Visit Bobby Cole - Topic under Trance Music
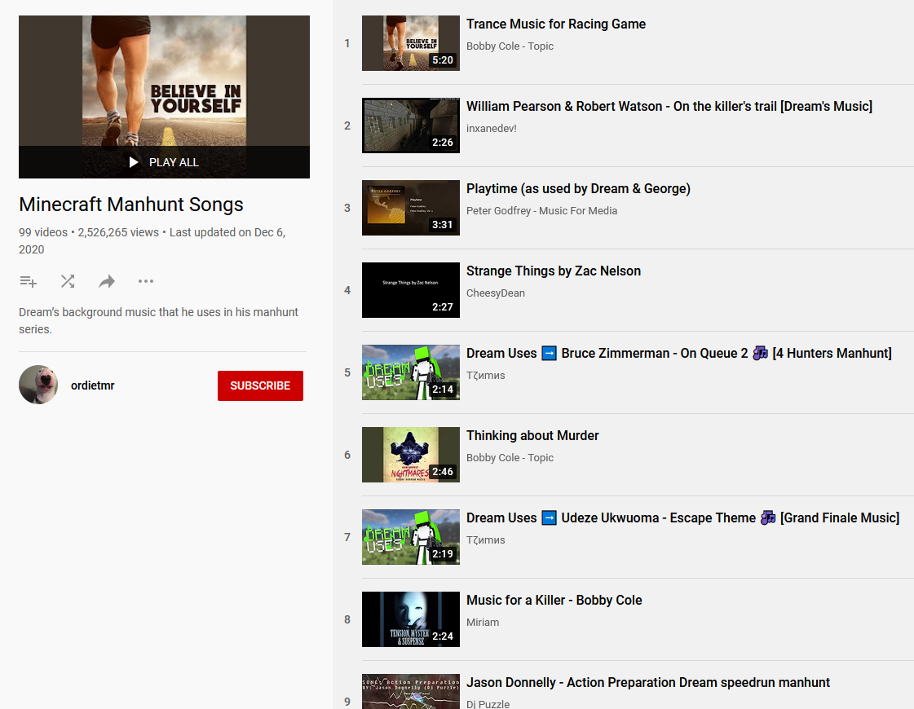The height and width of the screenshot is (709, 914). 510,46
